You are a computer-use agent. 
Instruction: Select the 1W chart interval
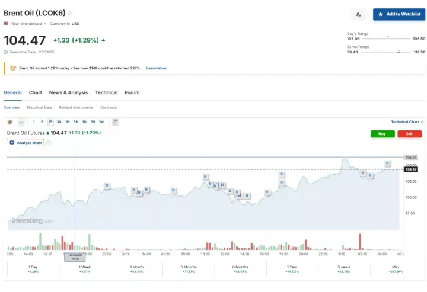pyautogui.click(x=93, y=122)
